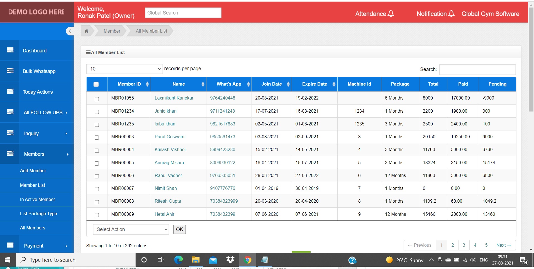The height and width of the screenshot is (269, 534).
Task: Click the Member breadcrumb entry
Action: (112, 31)
